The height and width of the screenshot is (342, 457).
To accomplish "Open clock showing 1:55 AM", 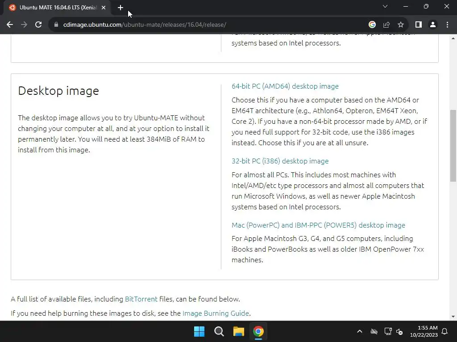I will tap(424, 331).
